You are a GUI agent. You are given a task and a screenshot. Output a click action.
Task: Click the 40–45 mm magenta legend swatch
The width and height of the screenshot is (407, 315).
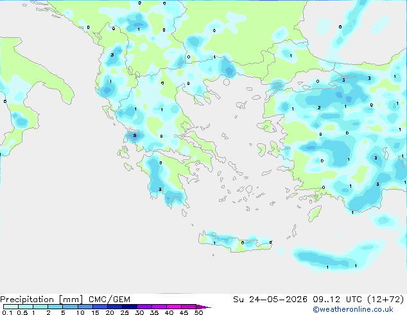pyautogui.click(x=174, y=307)
